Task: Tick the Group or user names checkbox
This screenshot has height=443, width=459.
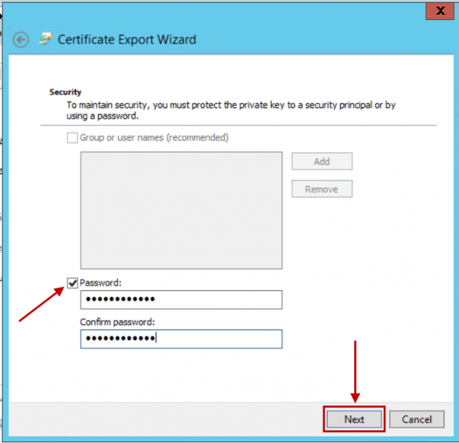Action: [72, 137]
